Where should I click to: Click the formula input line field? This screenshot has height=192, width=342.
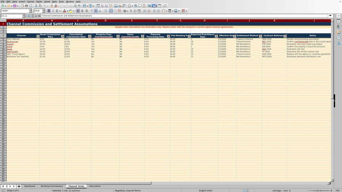click(x=185, y=16)
